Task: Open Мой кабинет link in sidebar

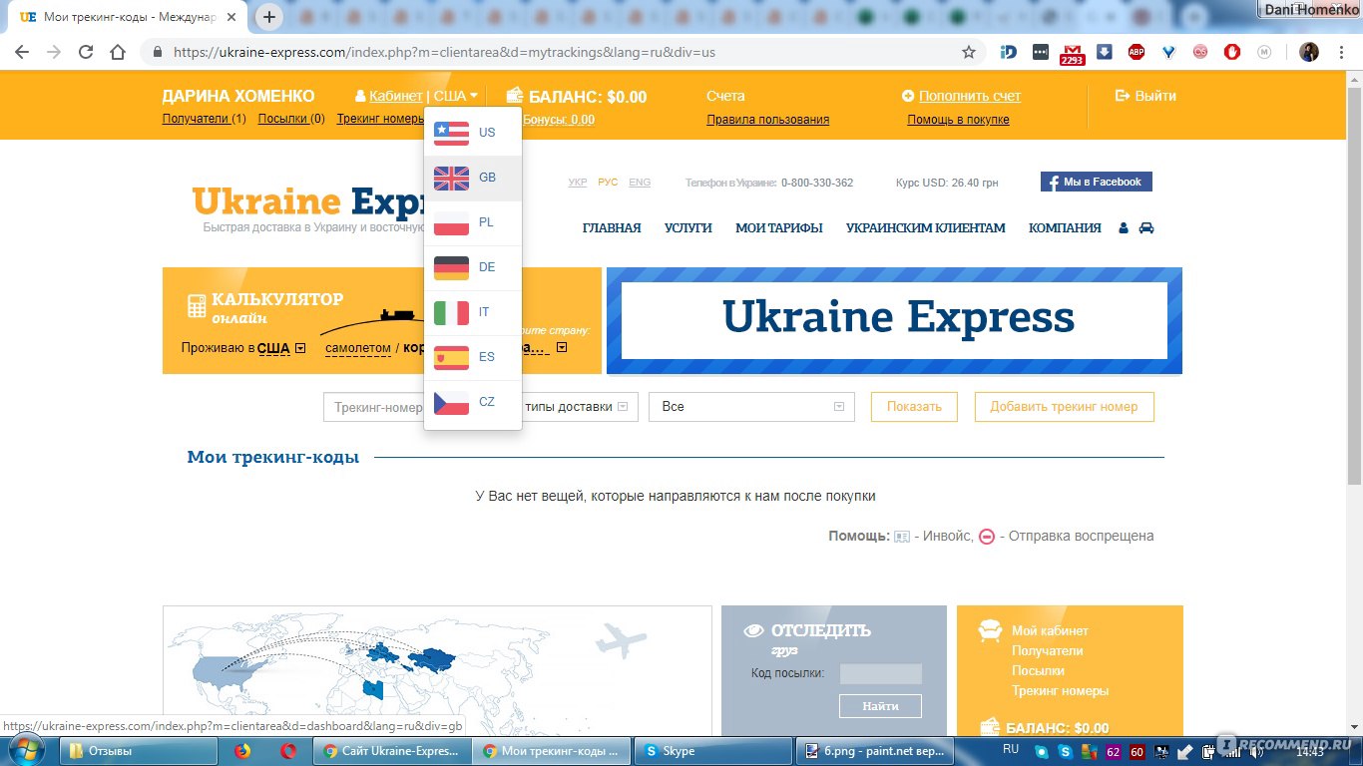Action: tap(1050, 630)
